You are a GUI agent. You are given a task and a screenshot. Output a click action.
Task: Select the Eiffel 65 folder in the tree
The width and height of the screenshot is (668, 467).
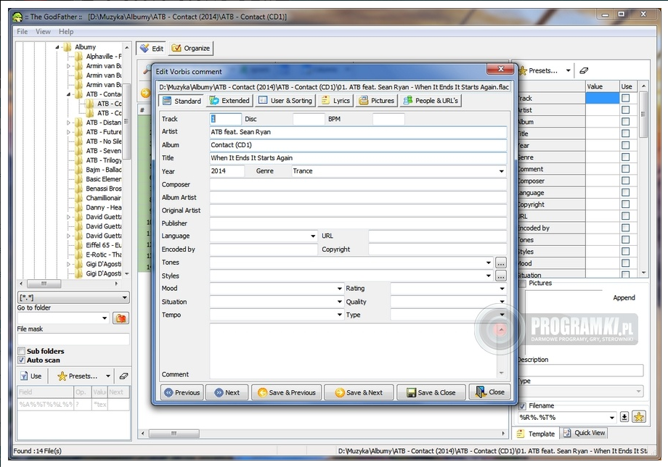tap(103, 245)
